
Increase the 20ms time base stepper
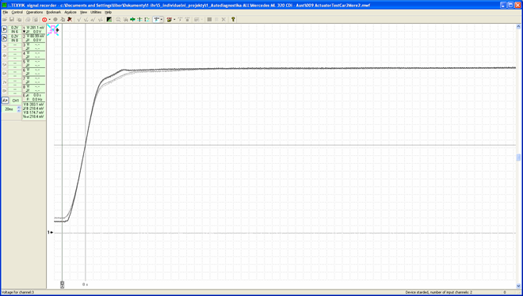pos(19,108)
